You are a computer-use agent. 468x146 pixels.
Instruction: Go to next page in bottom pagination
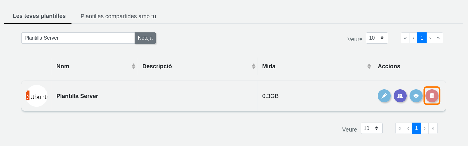[x=425, y=128]
